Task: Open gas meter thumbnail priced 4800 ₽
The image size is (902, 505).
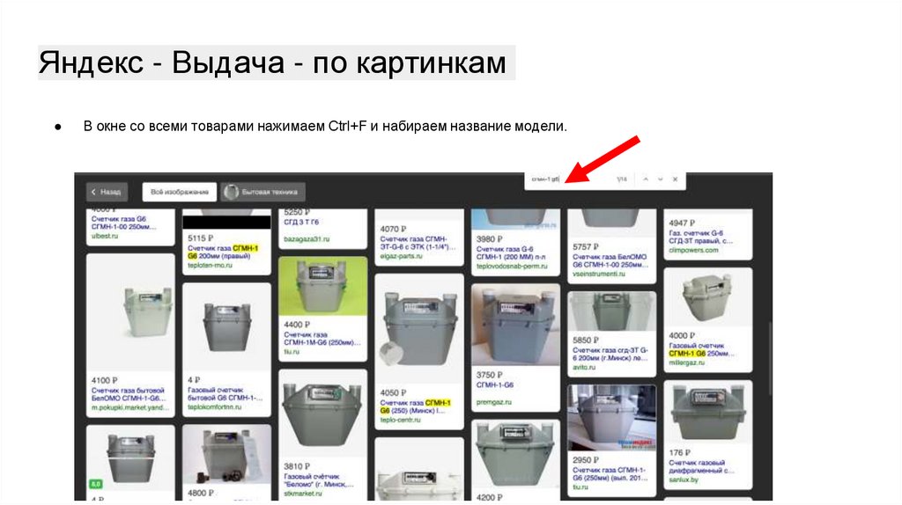Action: [x=226, y=455]
